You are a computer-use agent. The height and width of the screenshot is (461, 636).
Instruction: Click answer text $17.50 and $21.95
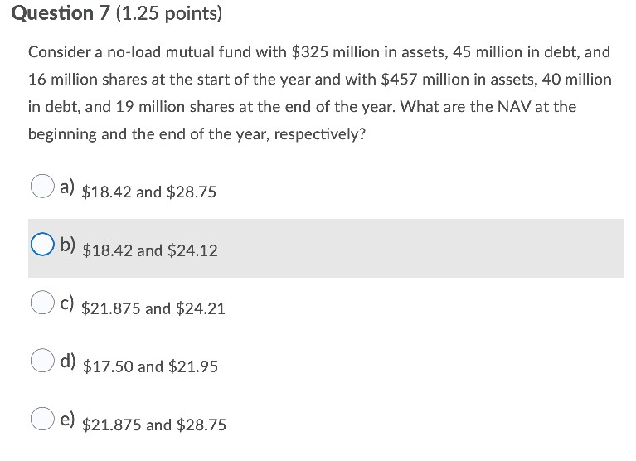tap(150, 366)
